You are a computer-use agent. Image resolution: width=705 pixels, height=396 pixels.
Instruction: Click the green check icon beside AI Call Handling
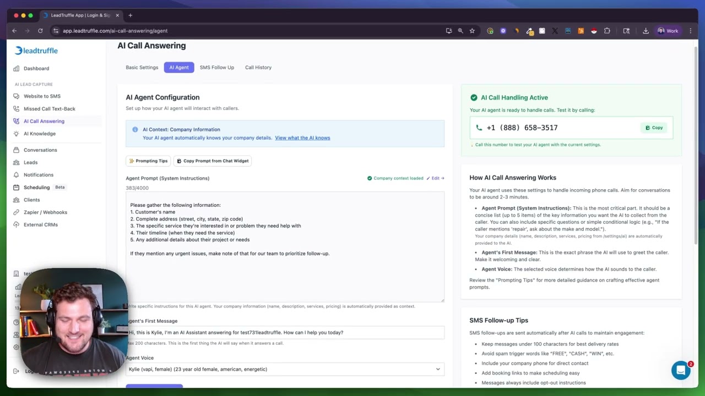click(x=474, y=98)
